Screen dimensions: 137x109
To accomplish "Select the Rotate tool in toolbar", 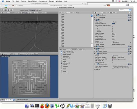I will pos(8,10).
